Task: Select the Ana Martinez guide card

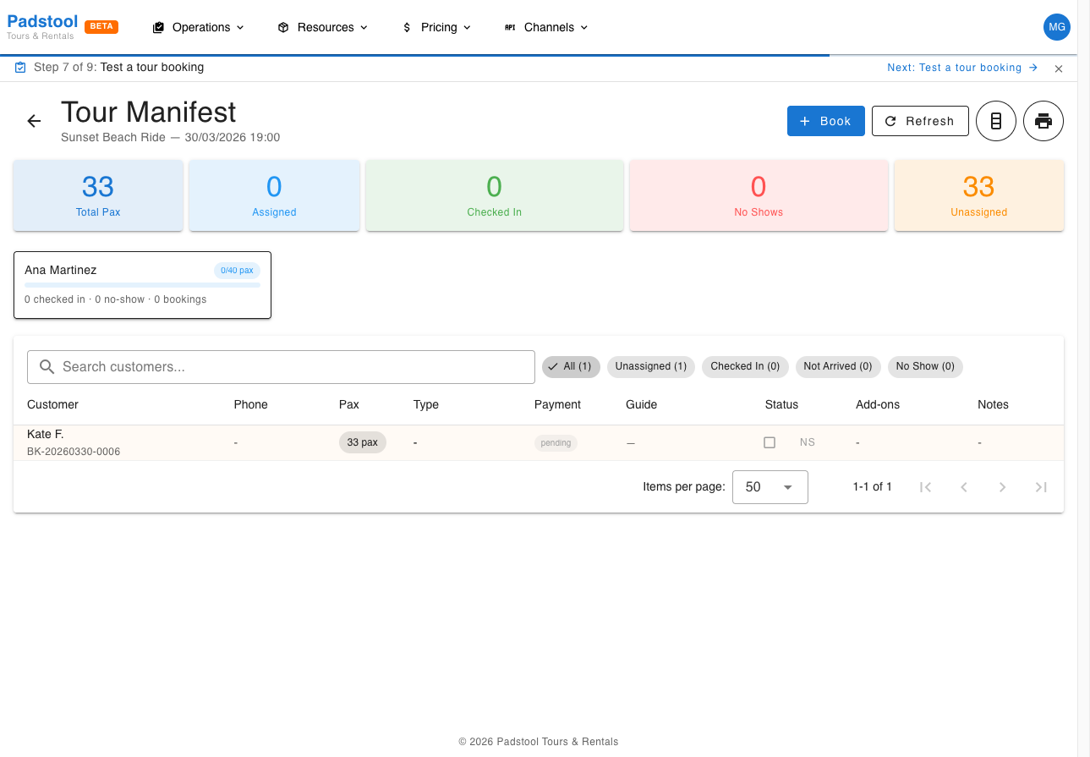Action: [142, 285]
